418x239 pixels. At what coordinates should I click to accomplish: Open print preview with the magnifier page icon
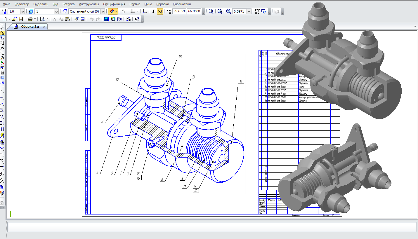(x=42, y=19)
